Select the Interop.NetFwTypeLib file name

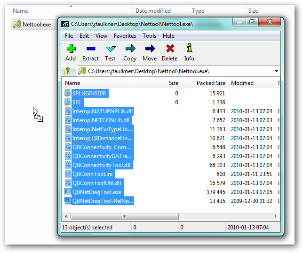coord(103,129)
